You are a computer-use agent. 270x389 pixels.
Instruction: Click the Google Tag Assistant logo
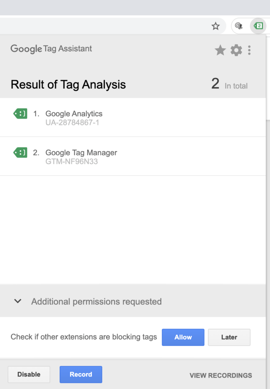click(51, 49)
